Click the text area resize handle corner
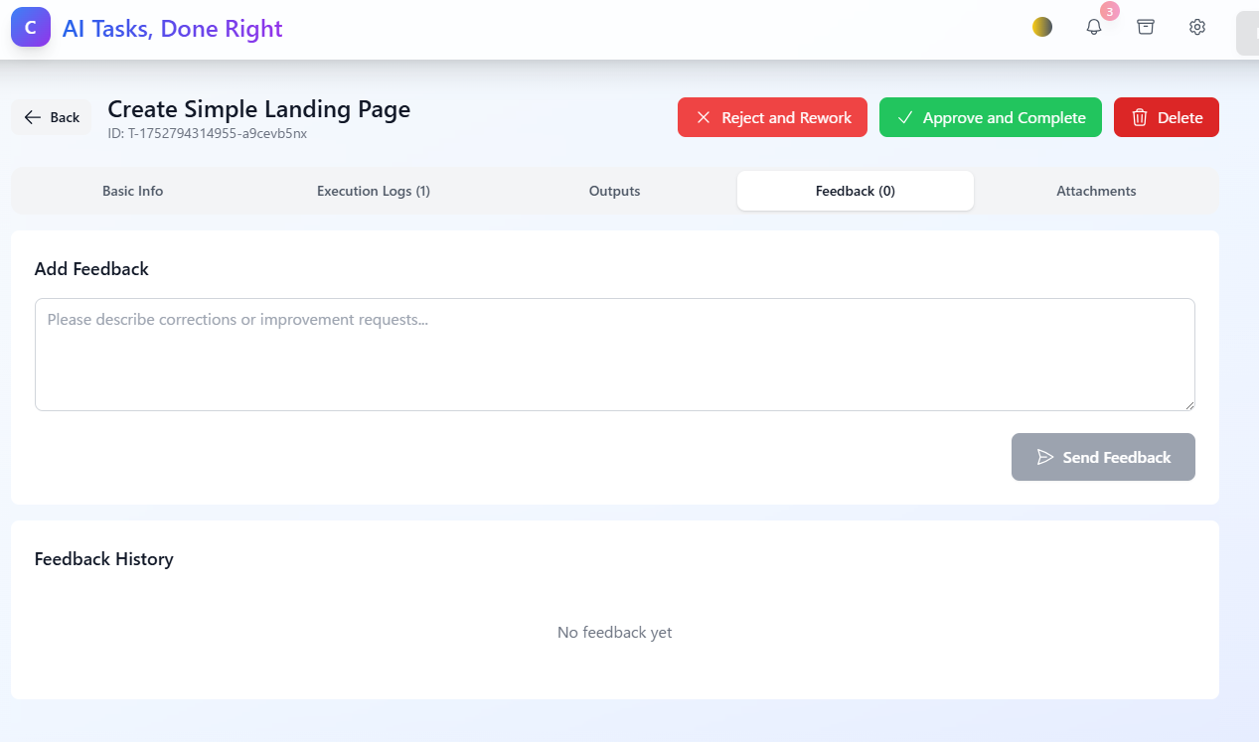Viewport: 1259px width, 742px height. click(1188, 404)
